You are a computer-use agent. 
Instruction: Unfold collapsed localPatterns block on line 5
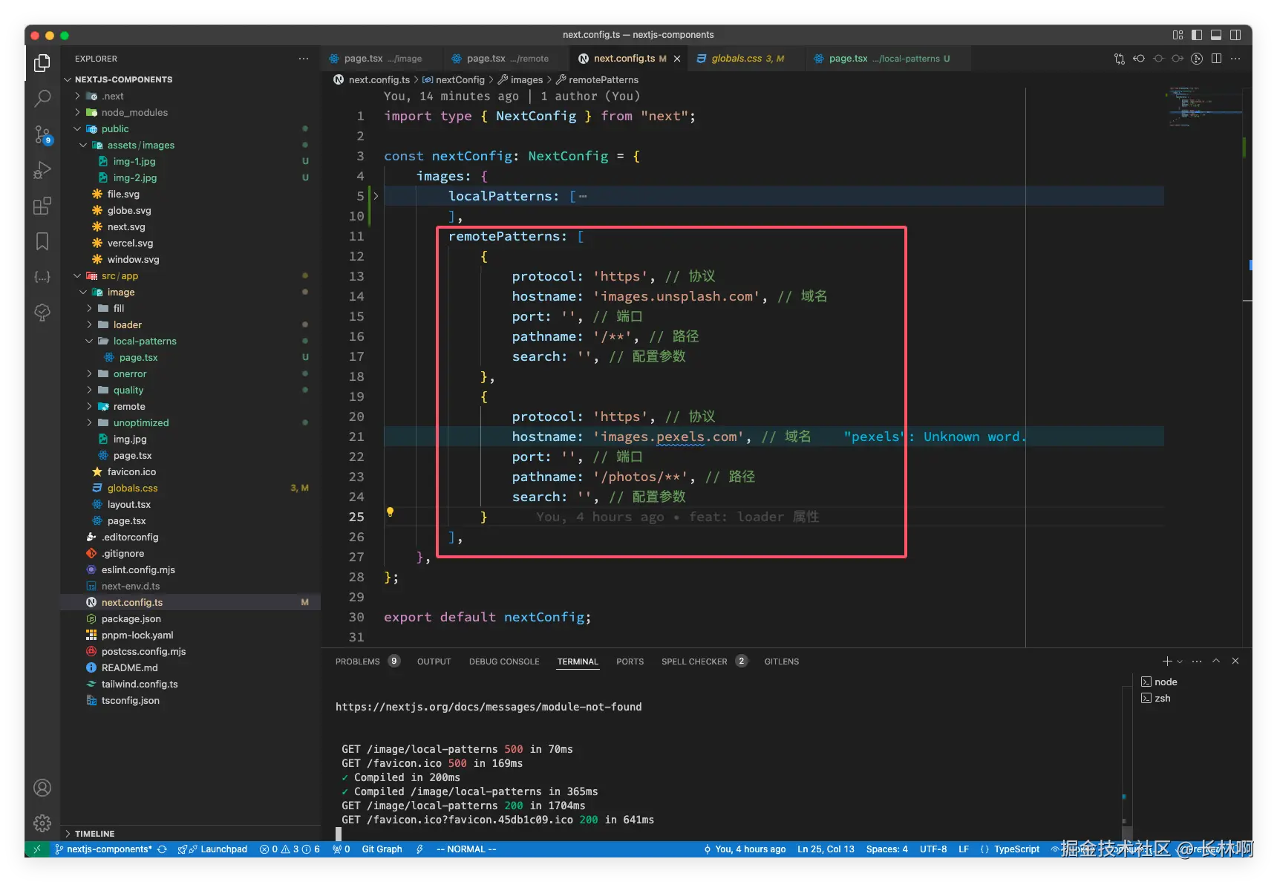pyautogui.click(x=376, y=196)
